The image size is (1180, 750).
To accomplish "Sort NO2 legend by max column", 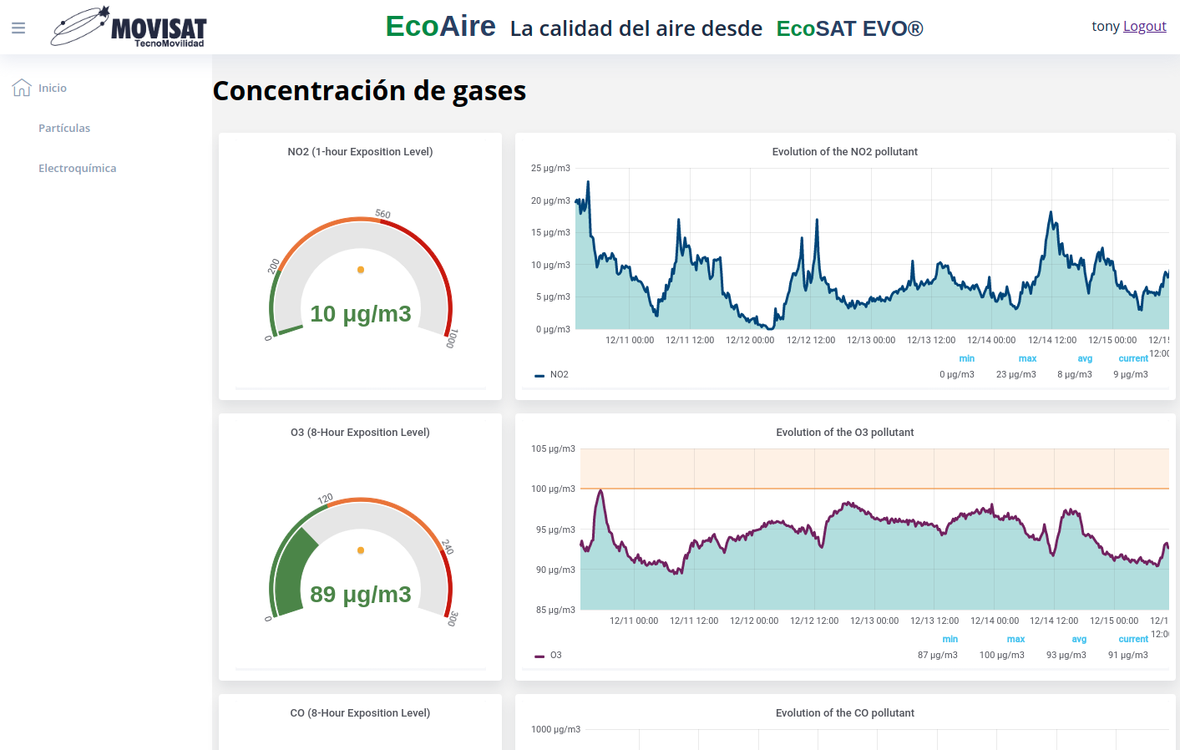I will pyautogui.click(x=1027, y=358).
